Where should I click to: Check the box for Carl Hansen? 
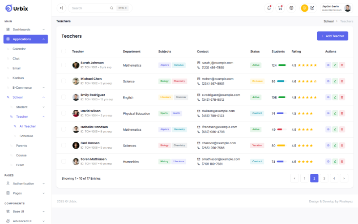coord(64,145)
